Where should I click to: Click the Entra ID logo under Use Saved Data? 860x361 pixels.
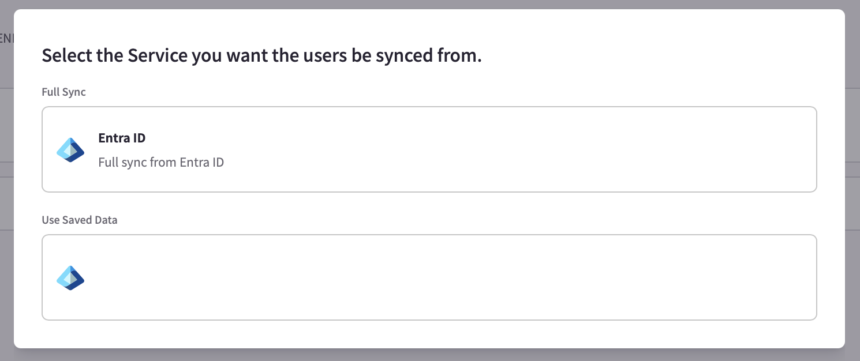(x=70, y=278)
